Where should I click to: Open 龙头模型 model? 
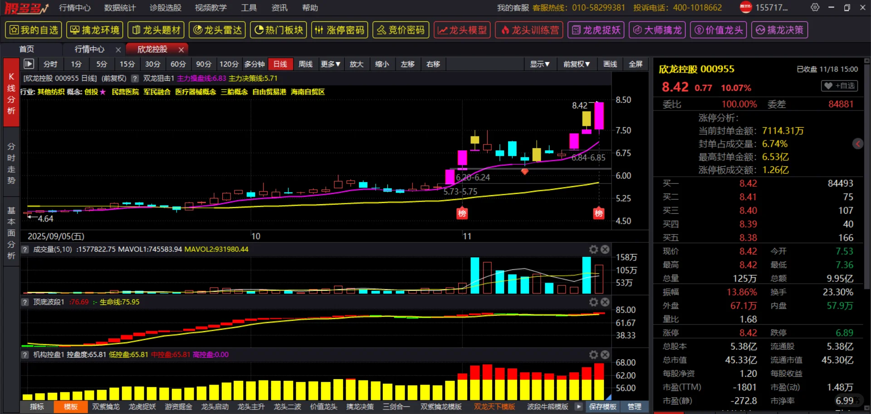coord(462,30)
